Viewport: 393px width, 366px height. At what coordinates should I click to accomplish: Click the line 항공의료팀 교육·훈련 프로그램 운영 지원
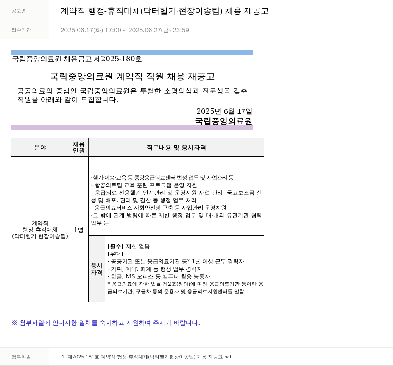click(144, 185)
